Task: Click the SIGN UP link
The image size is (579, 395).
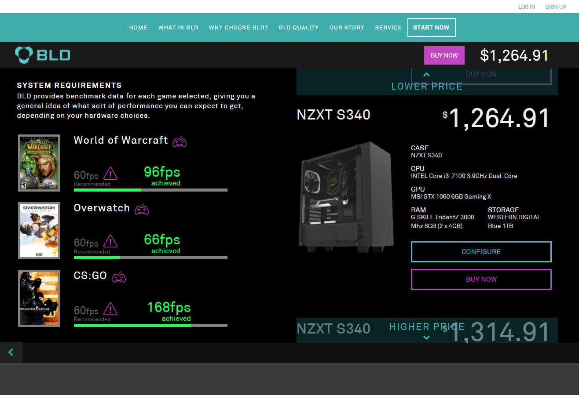Action: 556,7
